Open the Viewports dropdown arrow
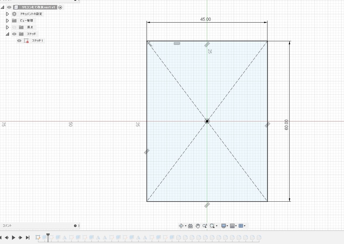This screenshot has width=344, height=244. point(244,226)
